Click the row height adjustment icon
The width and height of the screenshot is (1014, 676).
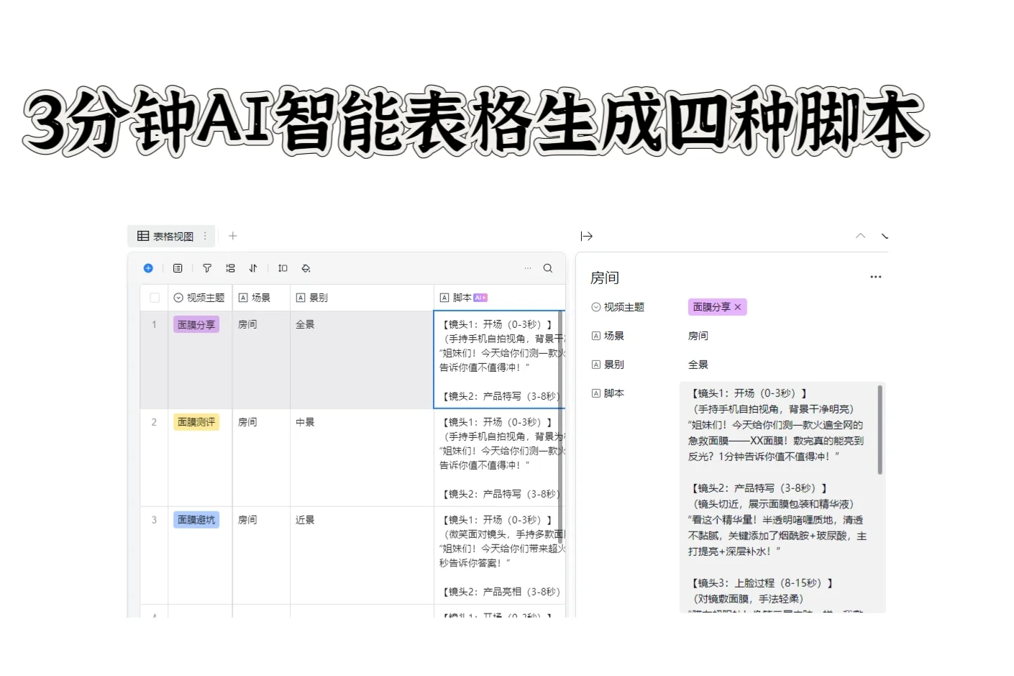click(282, 268)
